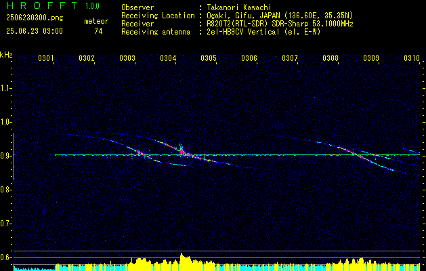Click the 0.8 kHz frequency axis label
The height and width of the screenshot is (271, 426).
[x=5, y=190]
